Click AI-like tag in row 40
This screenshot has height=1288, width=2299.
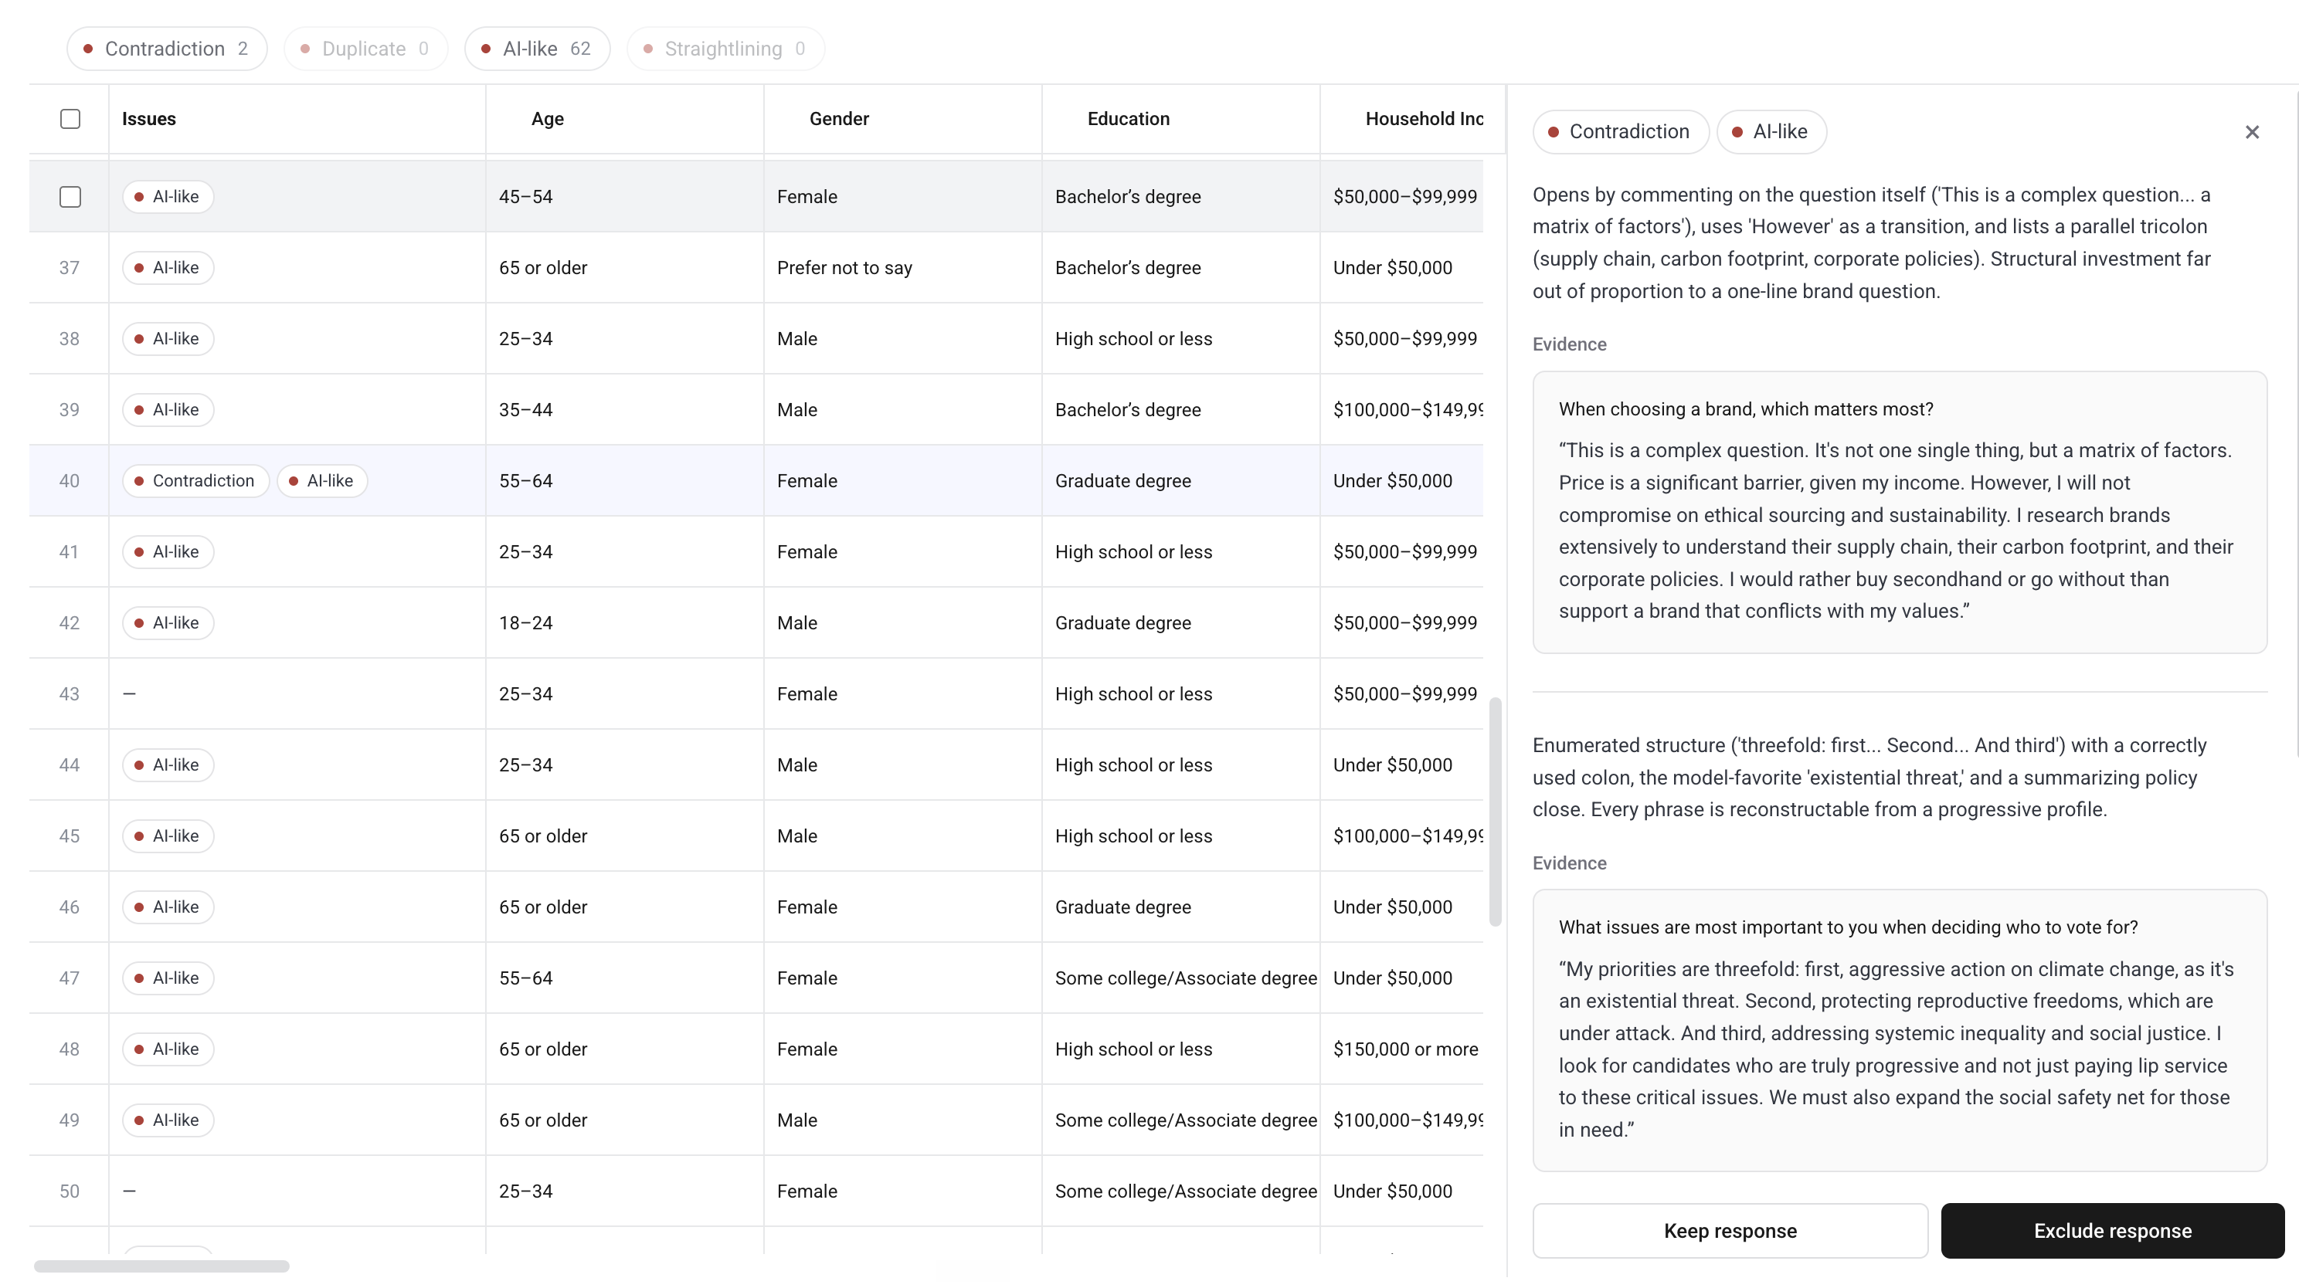(x=322, y=481)
